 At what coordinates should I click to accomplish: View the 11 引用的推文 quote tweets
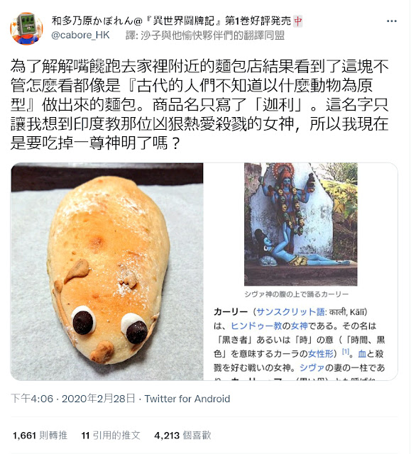coord(111,435)
